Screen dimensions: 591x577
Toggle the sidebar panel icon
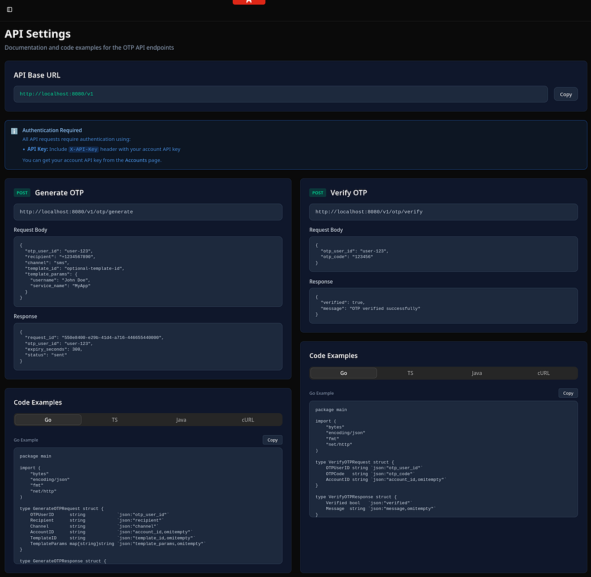[9, 9]
